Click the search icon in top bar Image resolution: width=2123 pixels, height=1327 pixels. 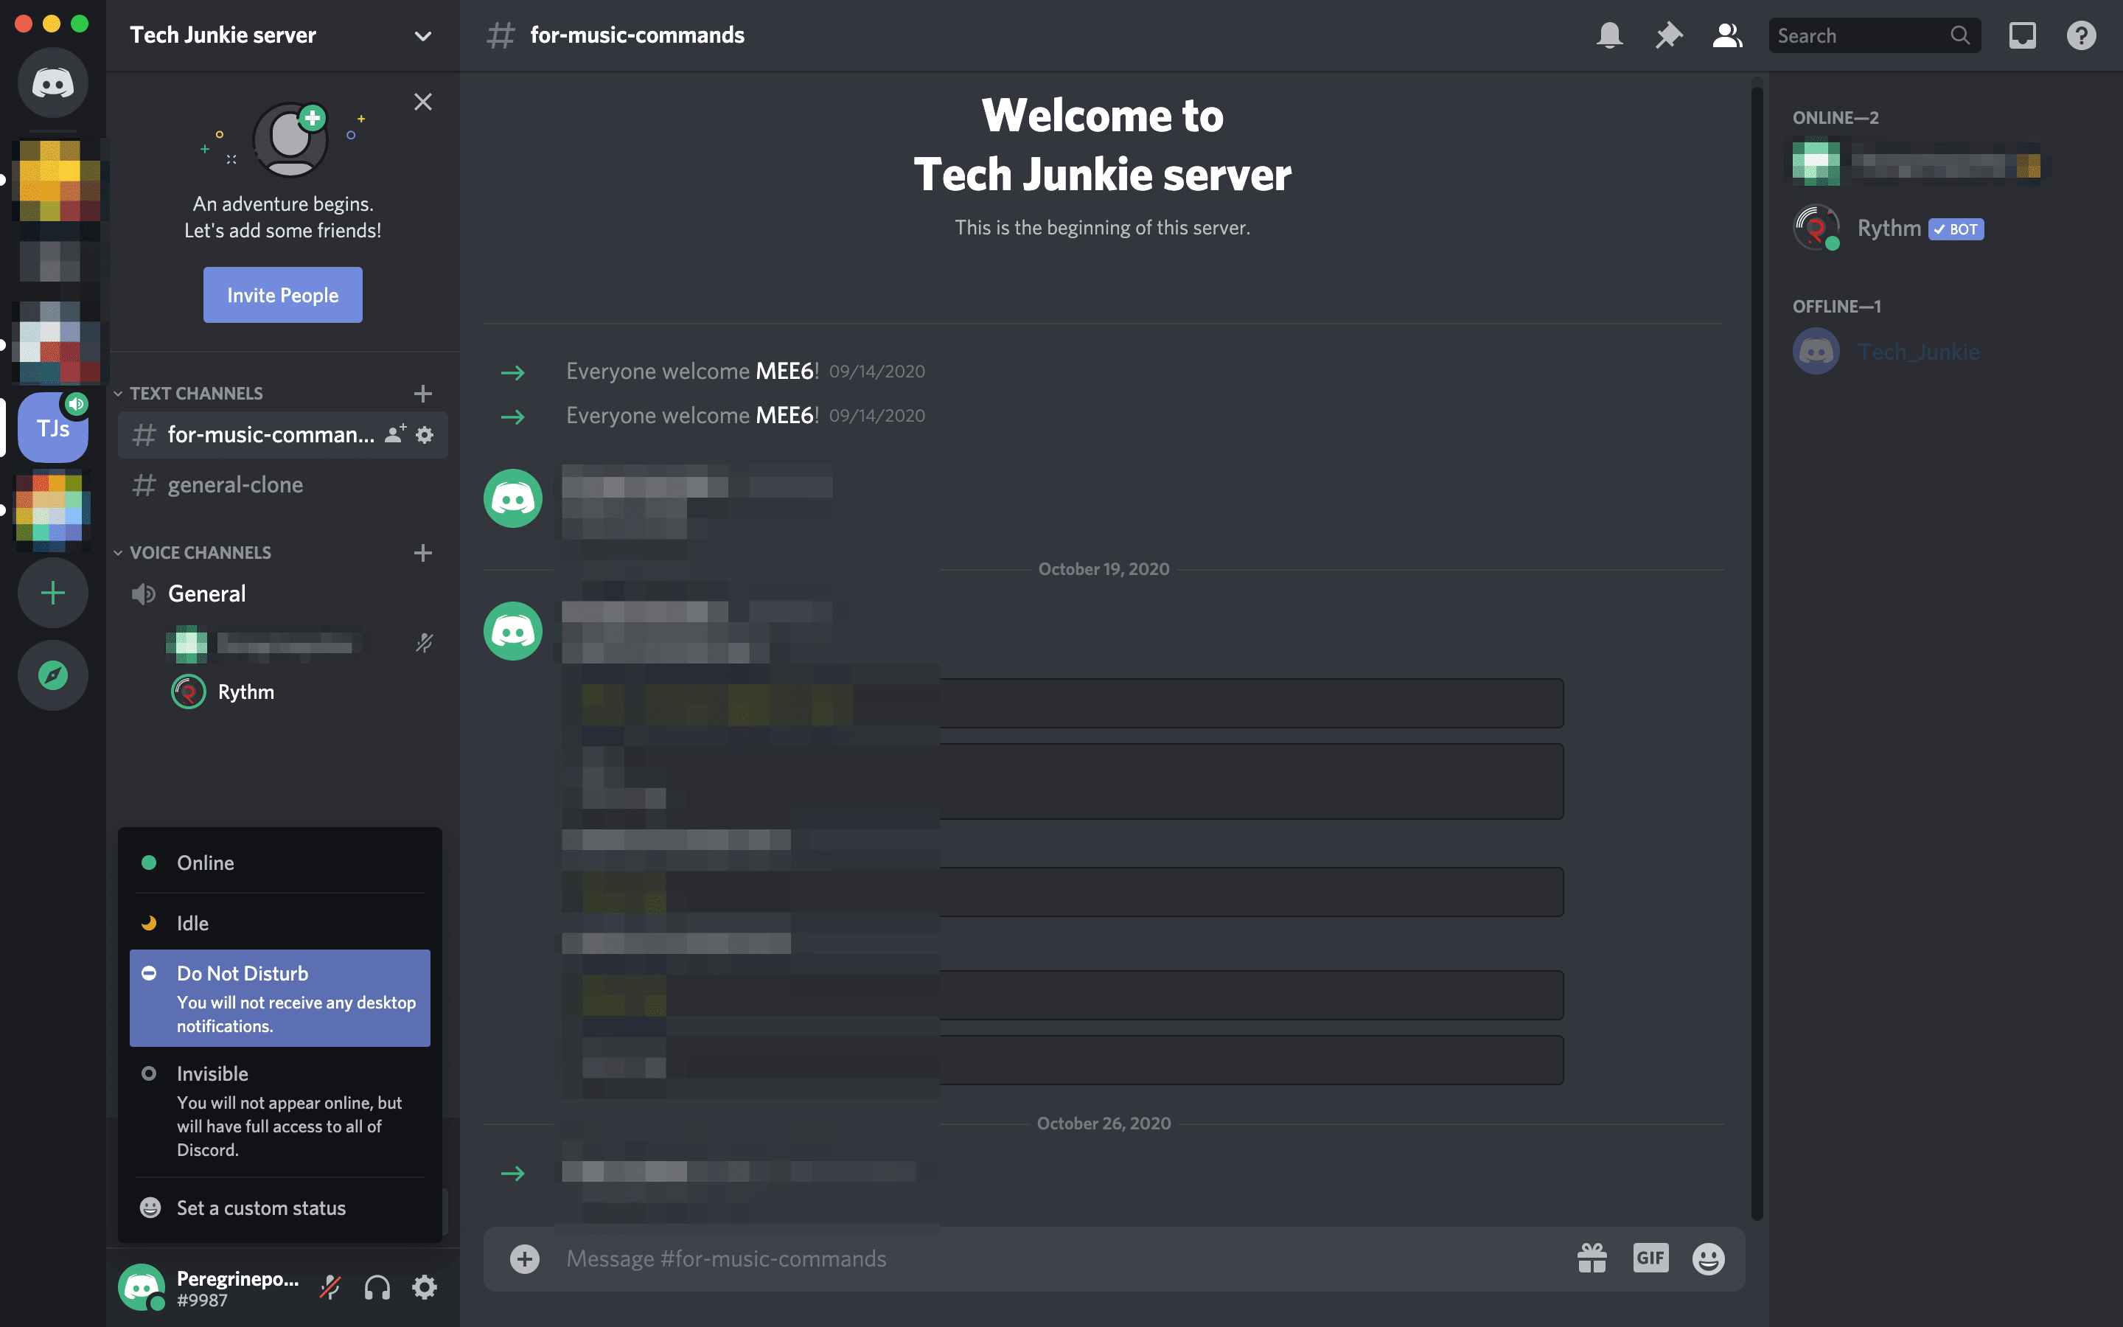(x=1961, y=34)
